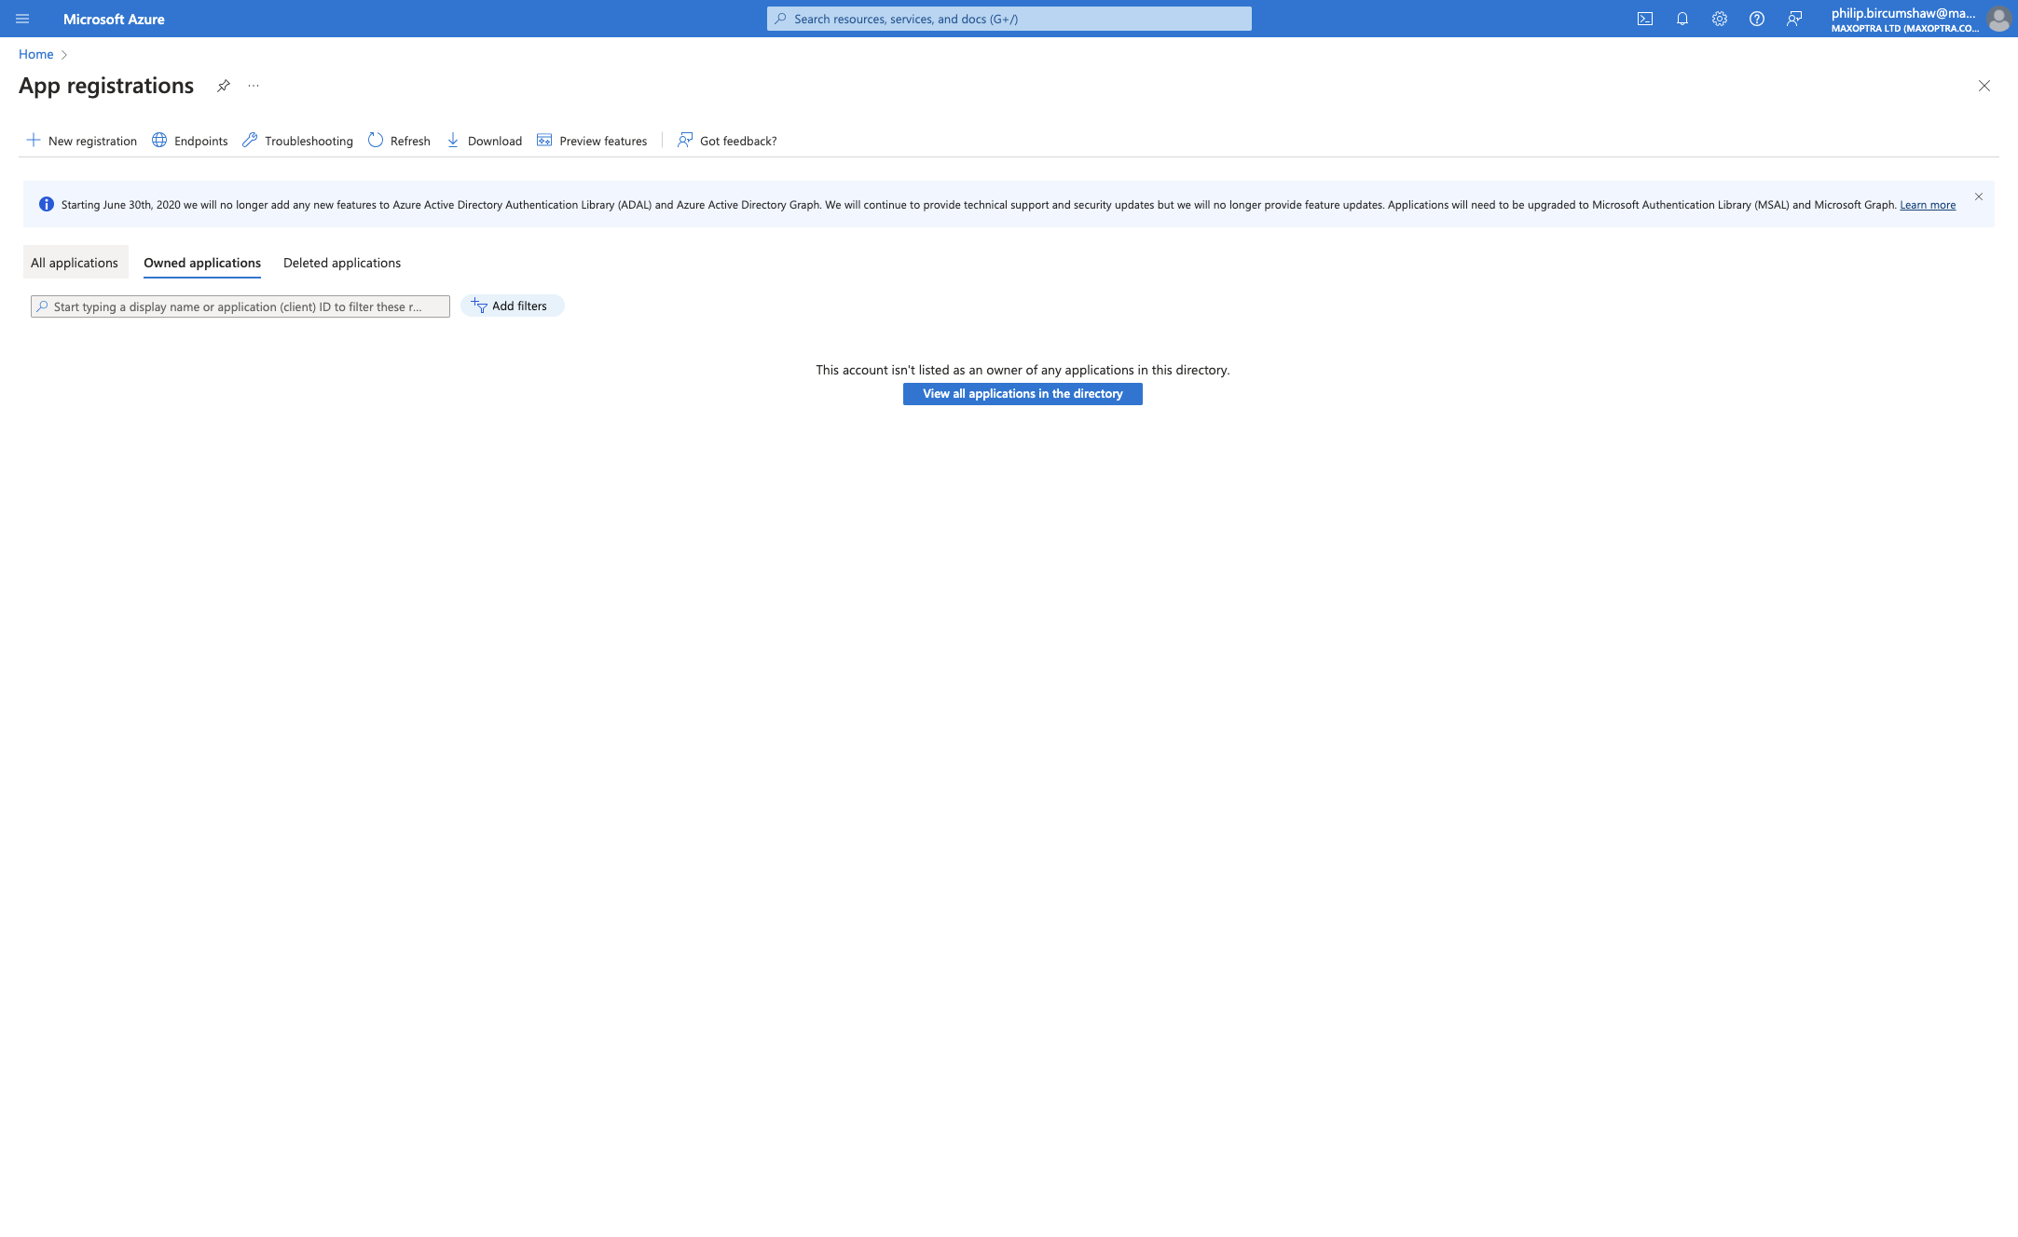Go to Home breadcrumb
Image resolution: width=2018 pixels, height=1237 pixels.
pos(36,54)
